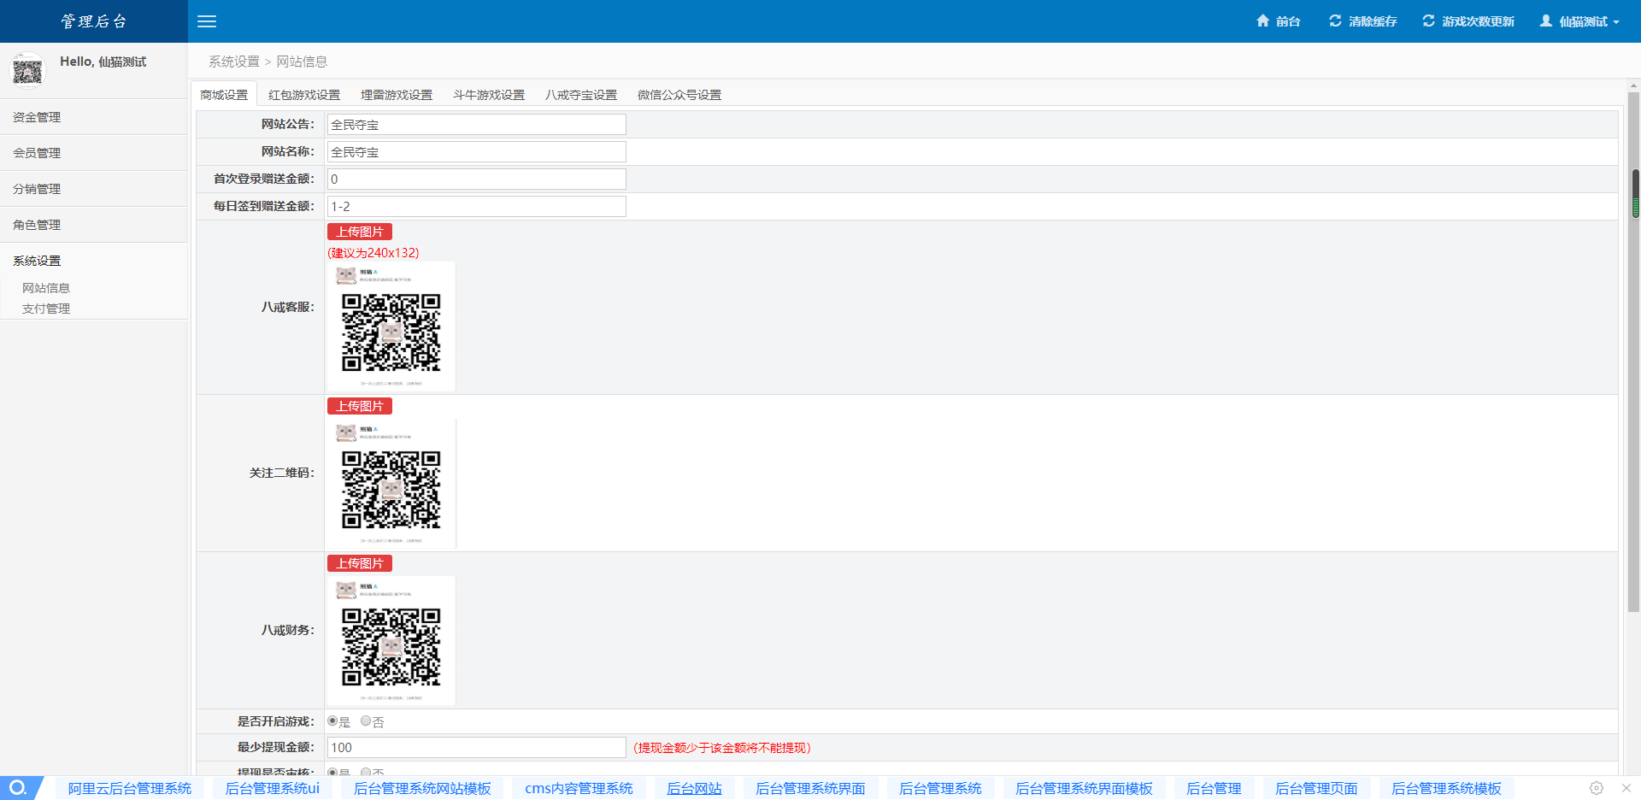Switch to the 斗牛游戏设置 tab
The height and width of the screenshot is (800, 1641).
click(489, 95)
